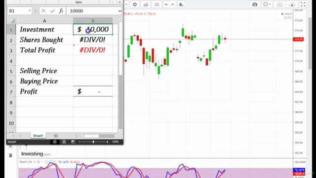Select Profit value cell showing $ -
Screen dimensions: 316x178
point(93,91)
